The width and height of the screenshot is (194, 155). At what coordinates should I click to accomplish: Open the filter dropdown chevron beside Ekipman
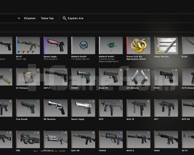pyautogui.click(x=19, y=18)
